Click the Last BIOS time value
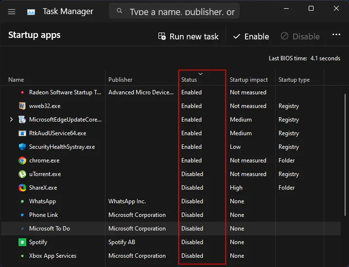349x267 pixels. click(325, 58)
